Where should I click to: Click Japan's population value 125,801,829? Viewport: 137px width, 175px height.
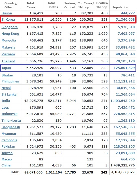(124, 68)
